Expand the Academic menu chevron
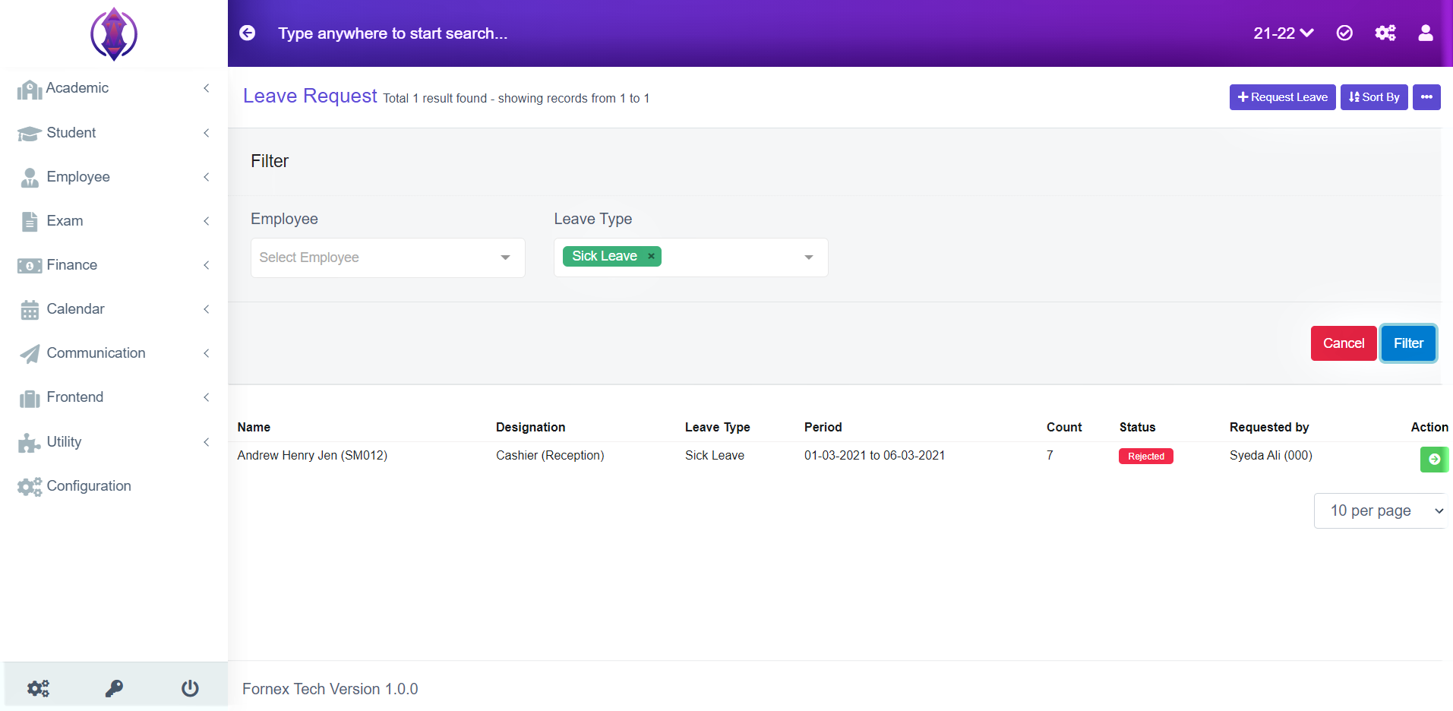Viewport: 1453px width, 711px height. 207,88
